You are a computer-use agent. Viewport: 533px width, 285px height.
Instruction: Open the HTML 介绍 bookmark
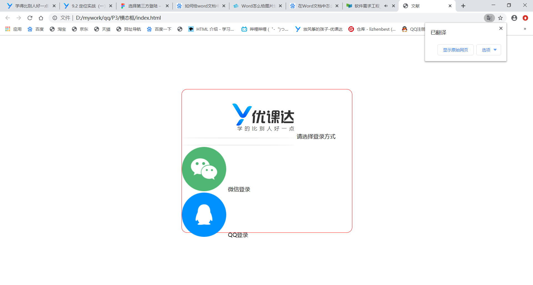pyautogui.click(x=211, y=29)
